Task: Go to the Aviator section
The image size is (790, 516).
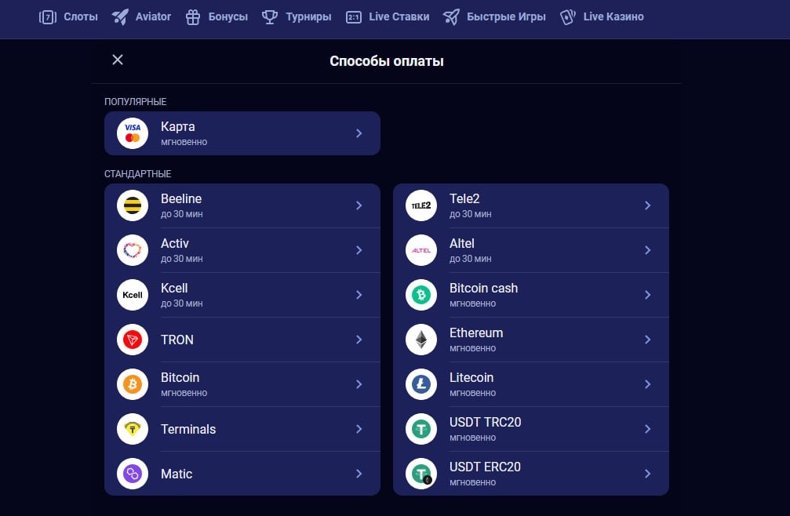Action: (x=141, y=17)
